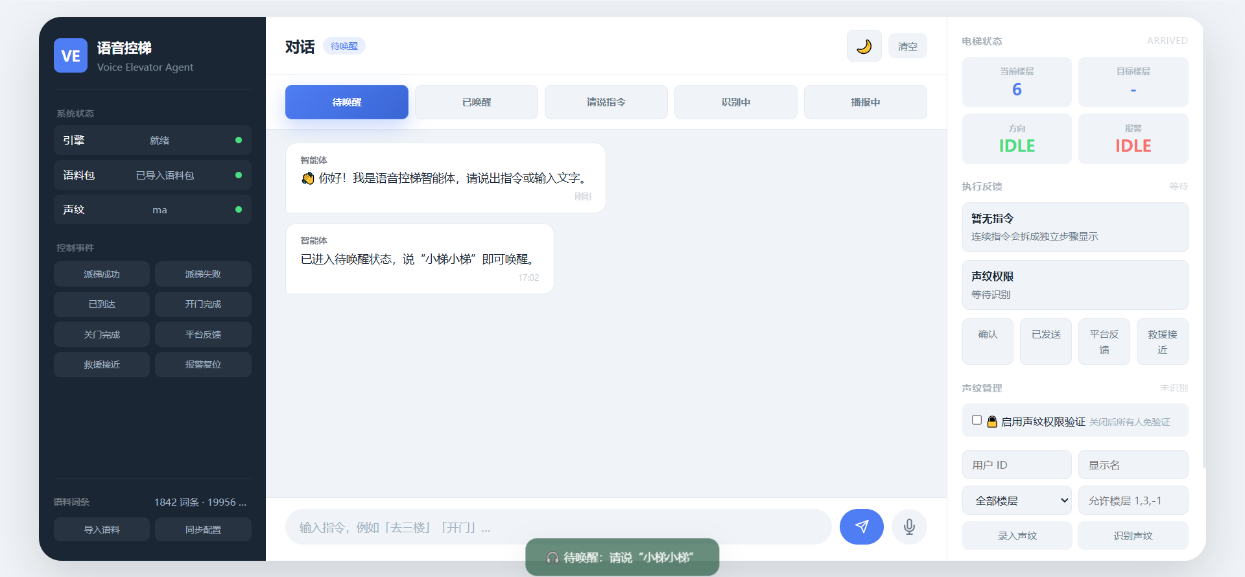Screen dimensions: 1245x577
Task: Click the greeting message from 智能体
Action: (x=445, y=178)
